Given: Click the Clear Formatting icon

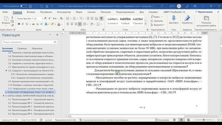Looking at the screenshot, I should pos(61,18).
